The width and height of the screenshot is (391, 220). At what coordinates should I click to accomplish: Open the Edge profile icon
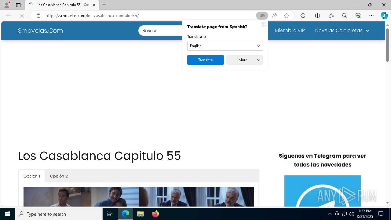pos(6,5)
